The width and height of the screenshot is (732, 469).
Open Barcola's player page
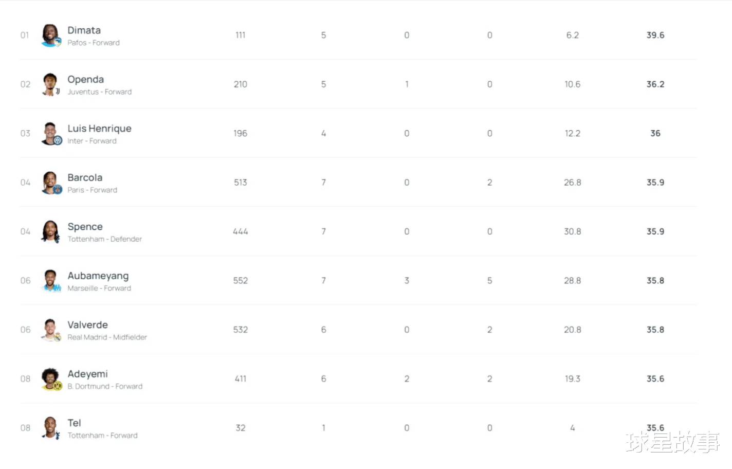85,178
